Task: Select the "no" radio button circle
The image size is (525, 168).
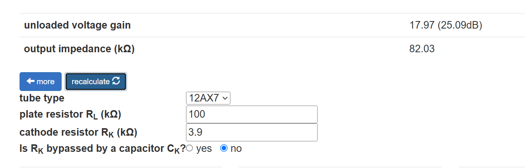Action: (x=224, y=148)
